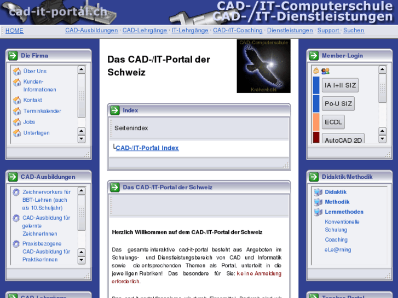Image resolution: width=398 pixels, height=298 pixels.
Task: Click the IA I+II SIZ button
Action: [x=340, y=85]
